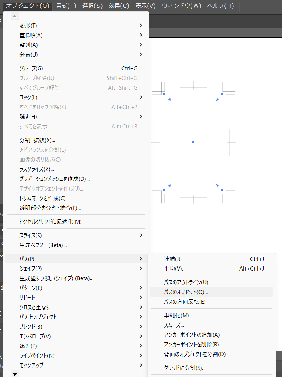Screen dimensions: 282x377
Task: Choose ラスタライズ(Z)... menu entry
Action: [x=37, y=169]
